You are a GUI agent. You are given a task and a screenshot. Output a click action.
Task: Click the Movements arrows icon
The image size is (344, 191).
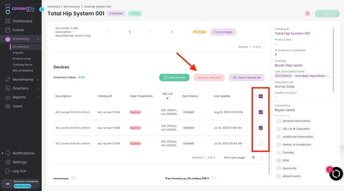pyautogui.click(x=8, y=79)
